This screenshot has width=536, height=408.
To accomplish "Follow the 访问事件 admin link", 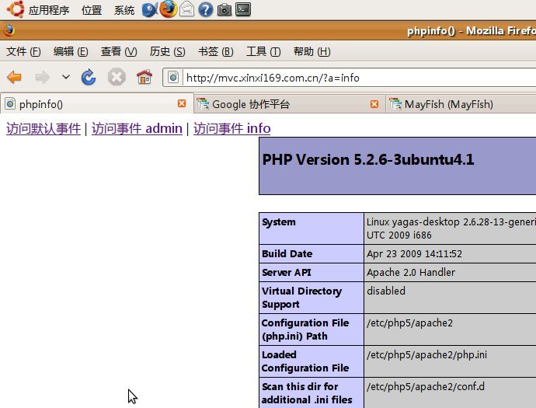I will click(x=137, y=128).
